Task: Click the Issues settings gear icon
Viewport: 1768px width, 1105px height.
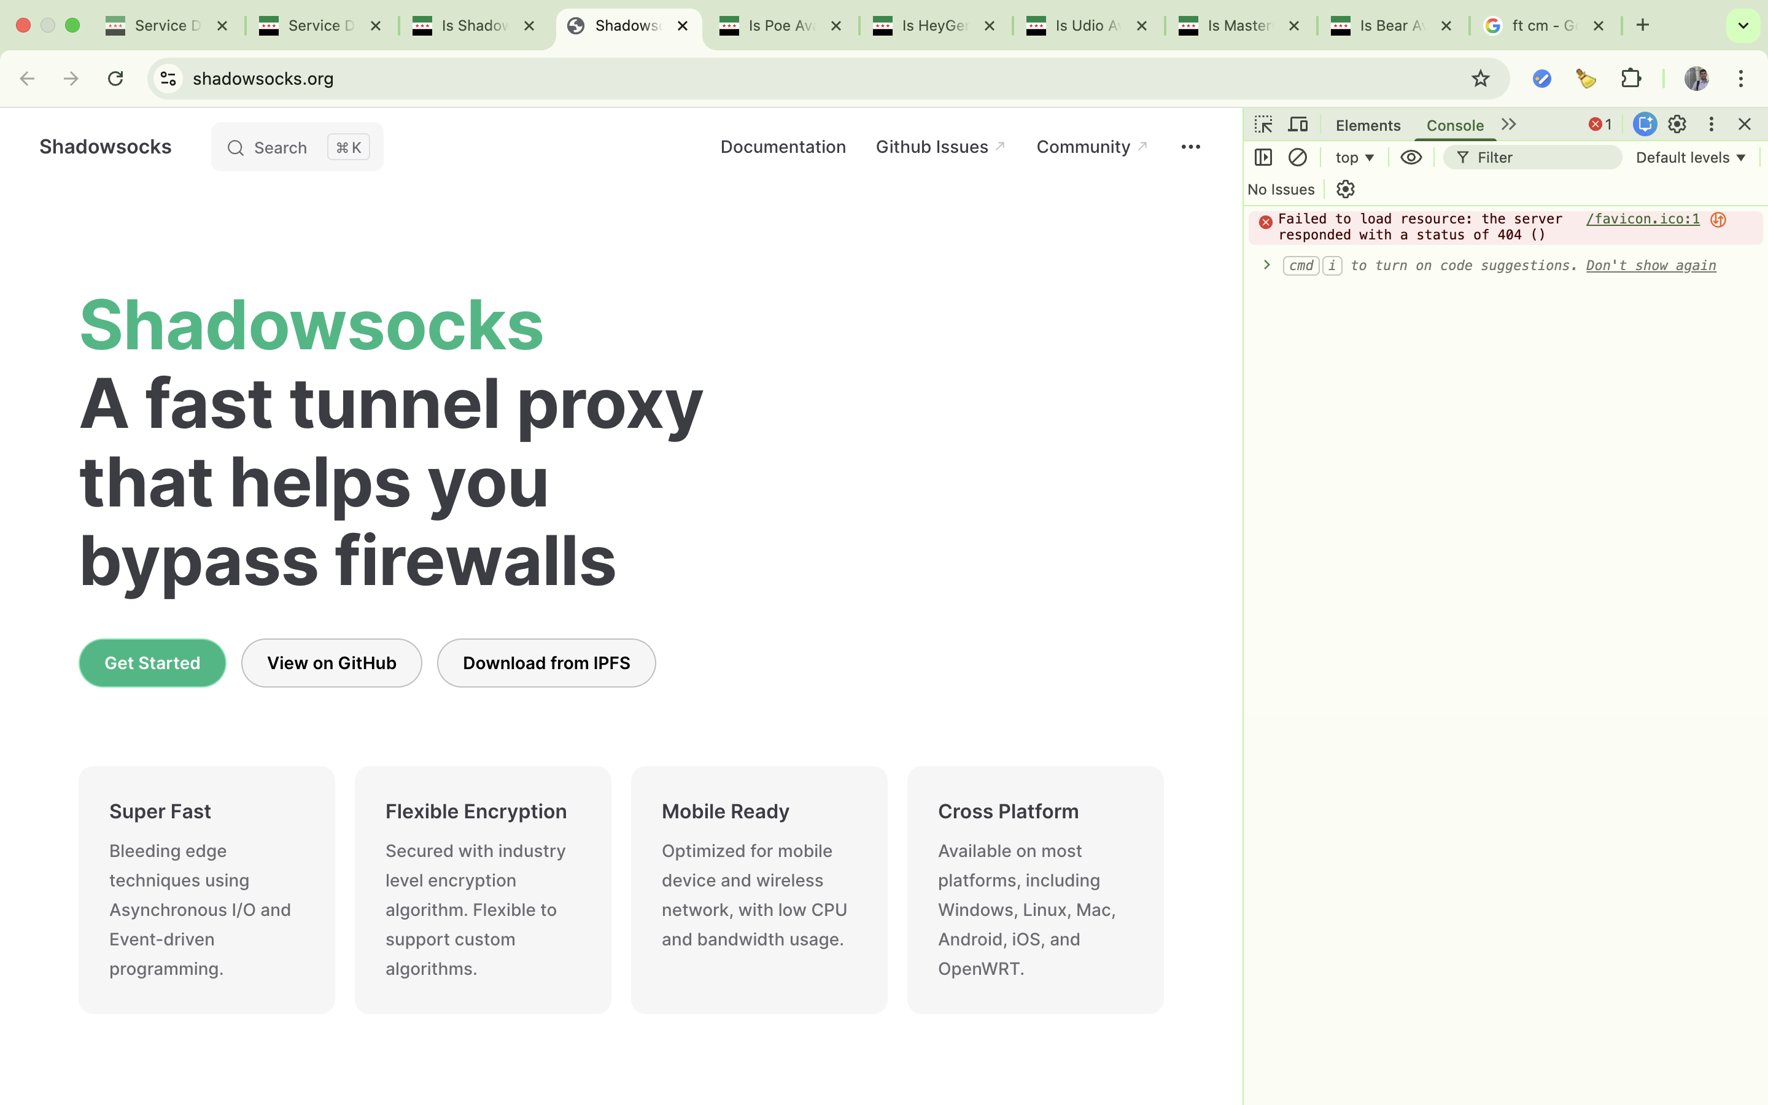Action: (x=1345, y=189)
